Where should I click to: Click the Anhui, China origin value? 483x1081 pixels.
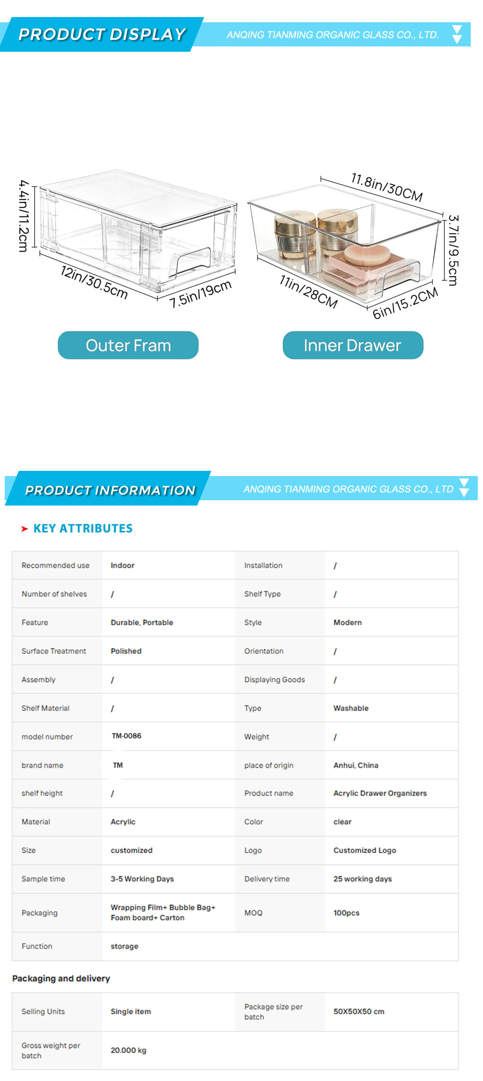coord(356,765)
